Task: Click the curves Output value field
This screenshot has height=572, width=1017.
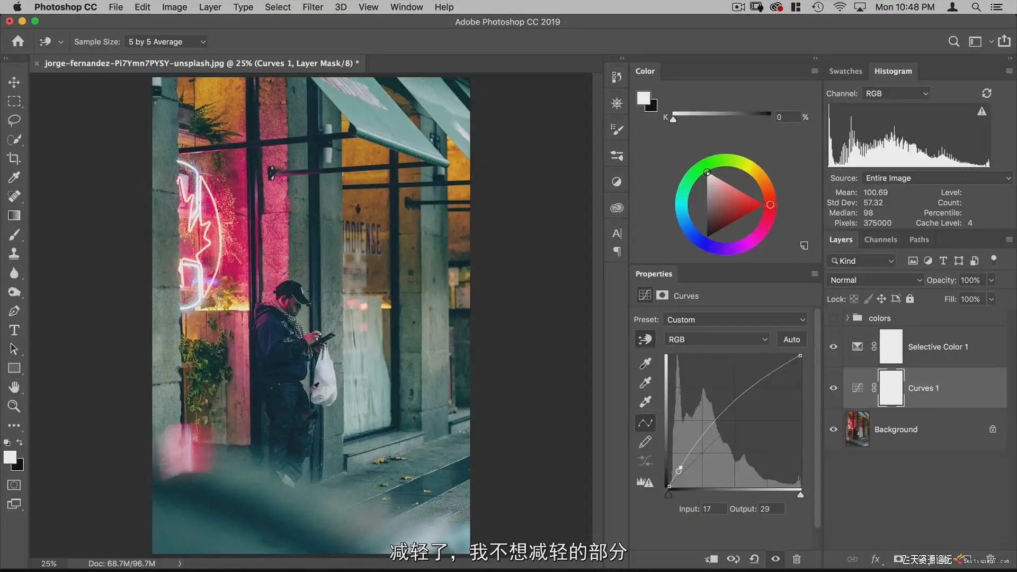Action: 771,509
